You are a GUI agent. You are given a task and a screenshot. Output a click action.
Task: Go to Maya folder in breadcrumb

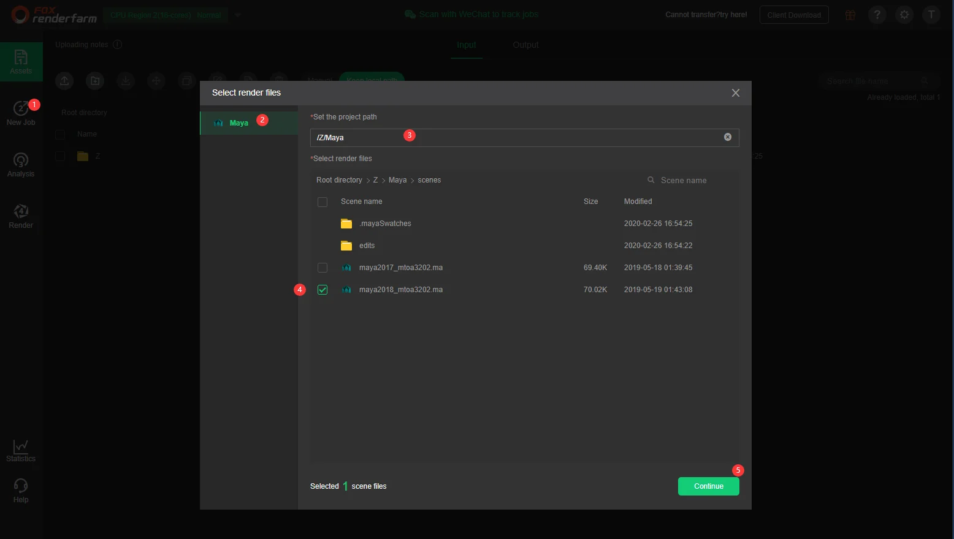pos(397,180)
